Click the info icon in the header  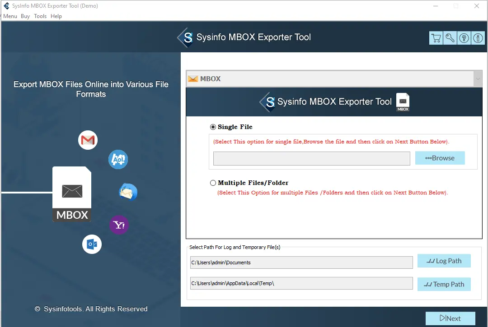click(478, 38)
